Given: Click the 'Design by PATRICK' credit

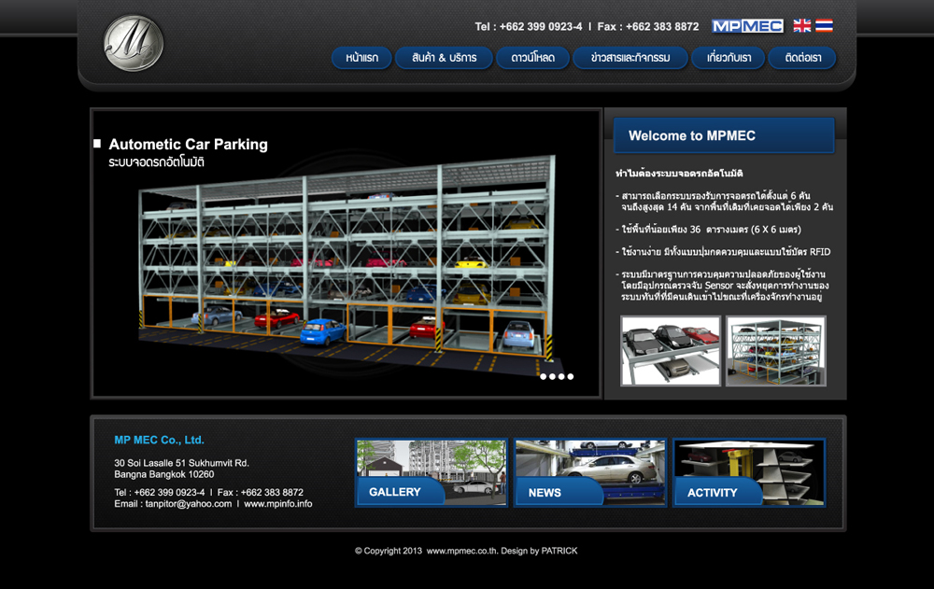Looking at the screenshot, I should (x=539, y=551).
